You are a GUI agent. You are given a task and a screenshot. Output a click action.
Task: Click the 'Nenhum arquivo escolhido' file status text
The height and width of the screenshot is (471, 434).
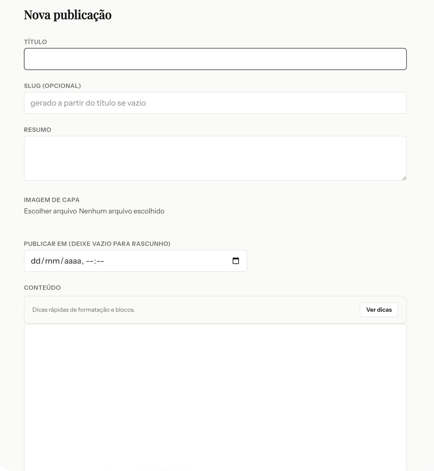coord(122,211)
